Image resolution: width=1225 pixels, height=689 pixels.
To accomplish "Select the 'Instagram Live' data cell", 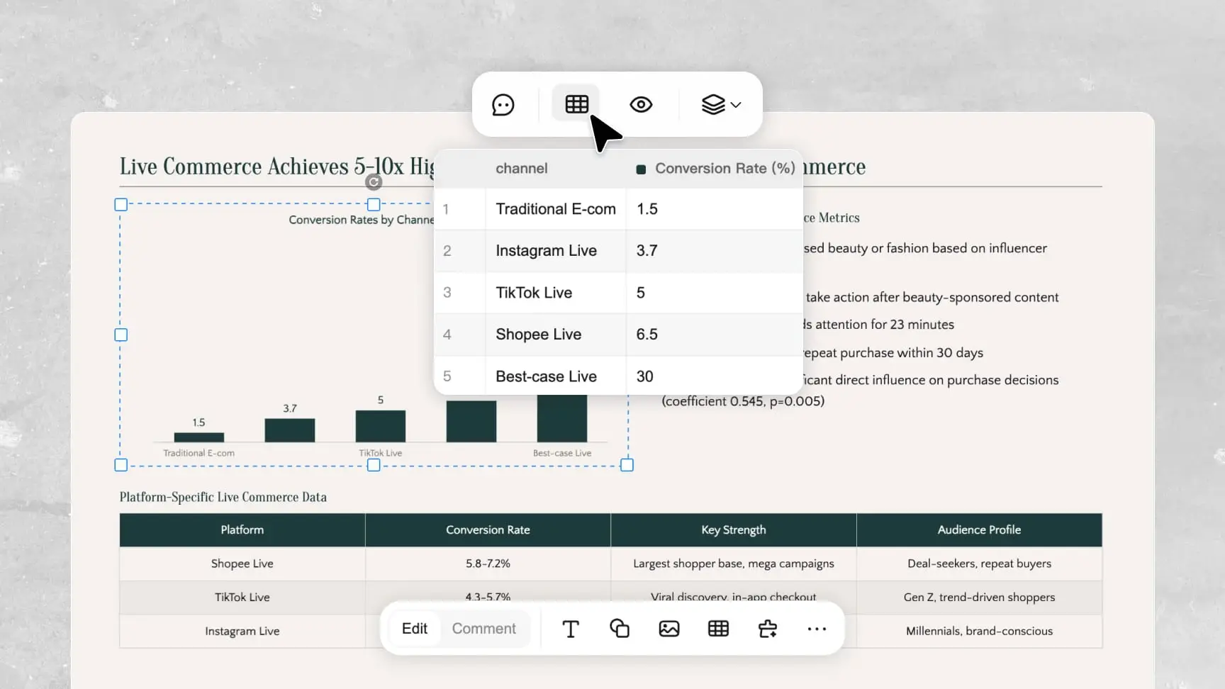I will [556, 251].
